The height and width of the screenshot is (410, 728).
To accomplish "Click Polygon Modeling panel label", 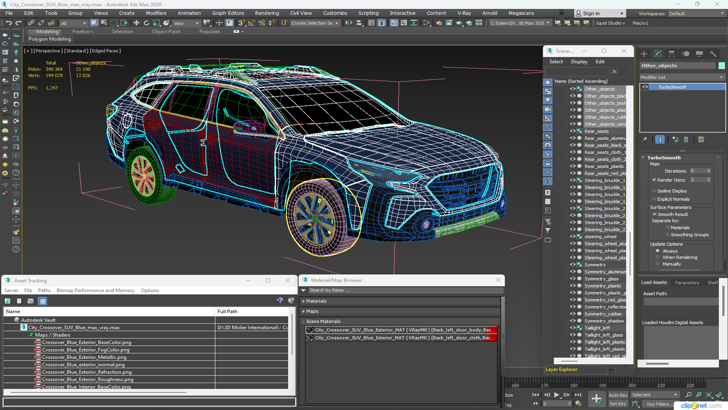I will pos(50,39).
